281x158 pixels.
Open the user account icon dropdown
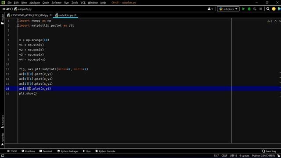point(210,9)
